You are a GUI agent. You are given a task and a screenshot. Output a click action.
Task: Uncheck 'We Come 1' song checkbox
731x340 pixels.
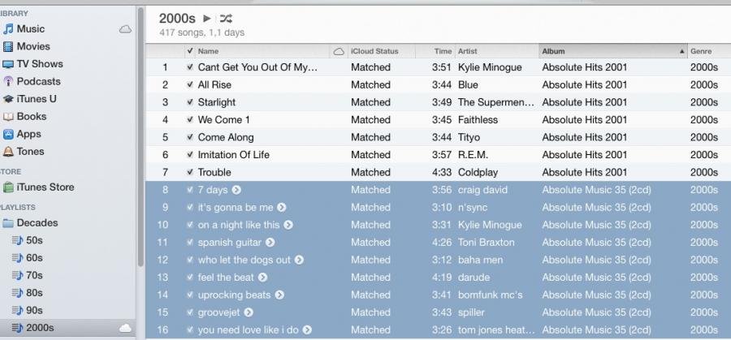(190, 120)
